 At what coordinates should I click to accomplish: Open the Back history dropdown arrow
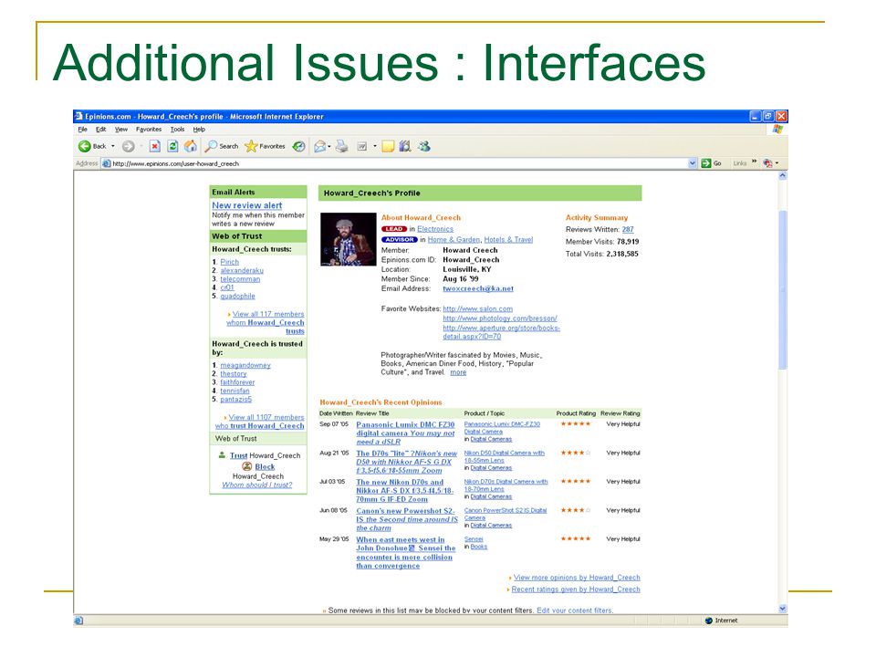click(113, 146)
